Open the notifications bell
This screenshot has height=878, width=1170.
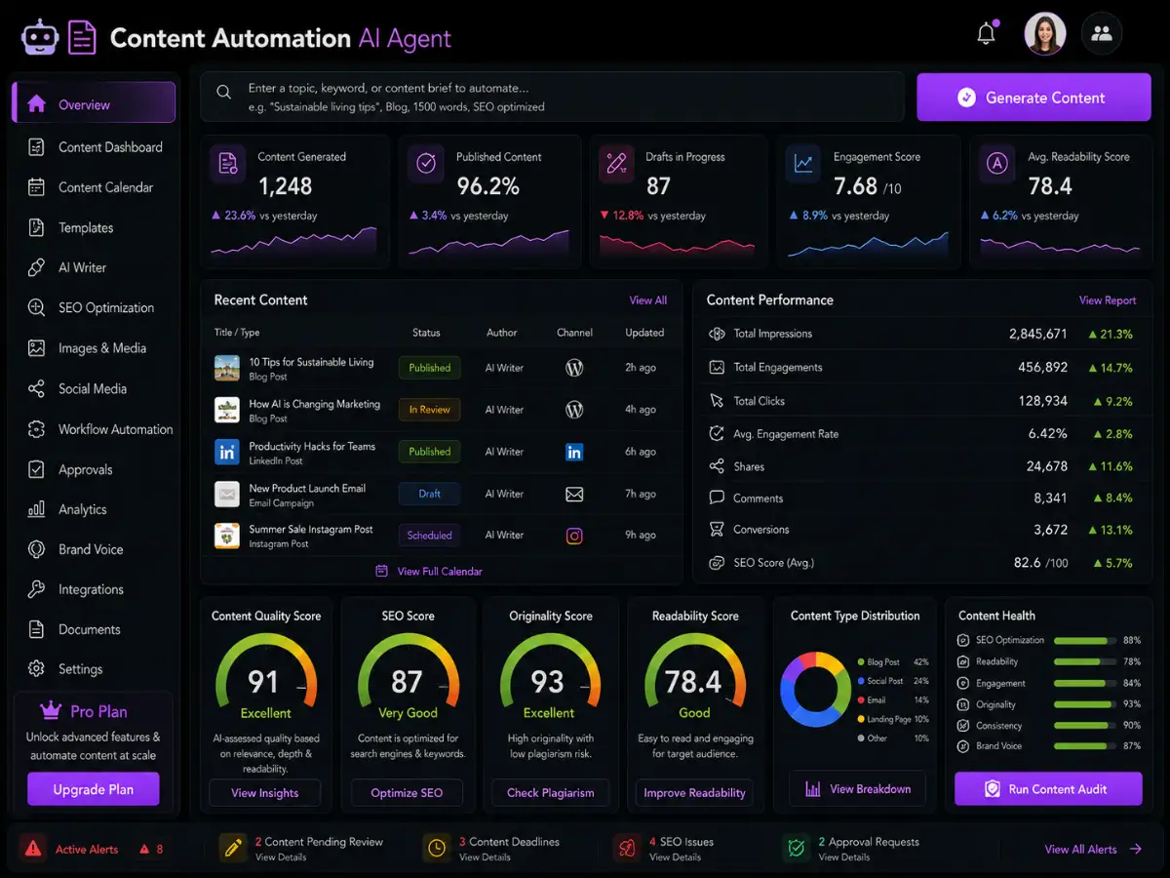click(x=987, y=34)
